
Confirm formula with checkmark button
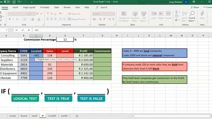tap(23, 30)
